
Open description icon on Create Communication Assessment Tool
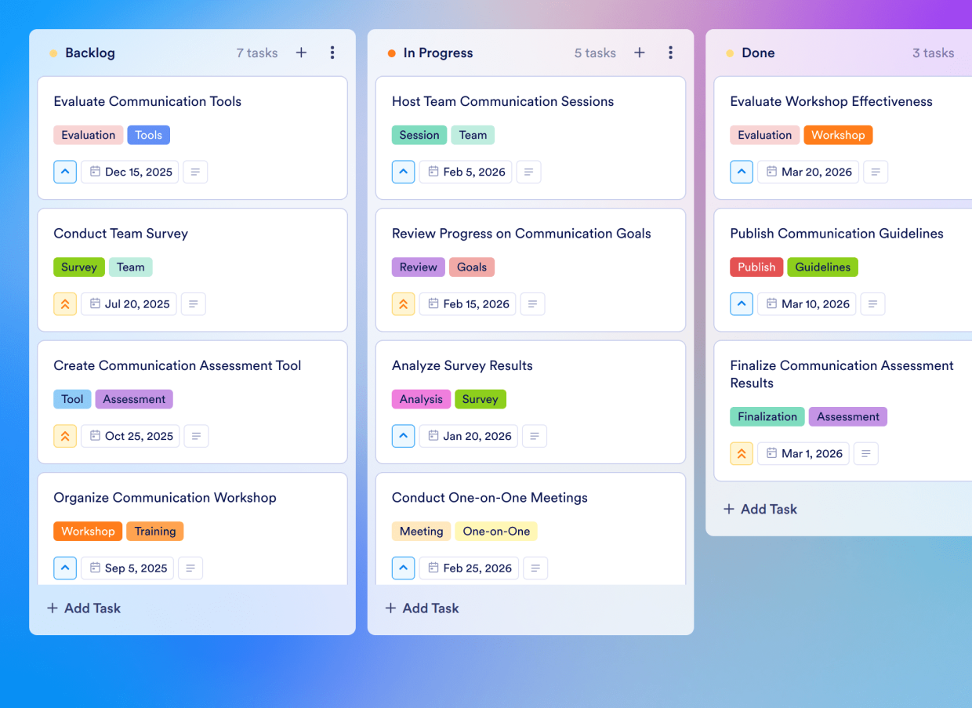[x=196, y=436]
